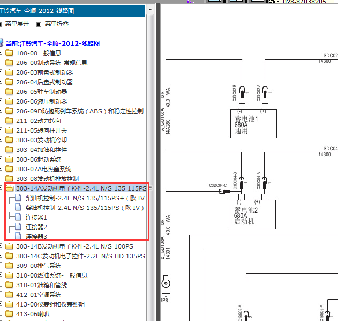Screen dimensions: 338x321
Task: Open 柴油机控制-2.4L N/S 135/115PS+ page
Action: (85, 198)
